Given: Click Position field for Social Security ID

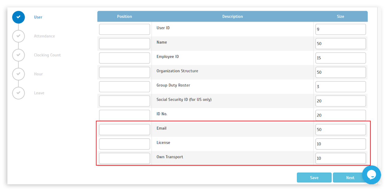Looking at the screenshot, I should 124,101.
